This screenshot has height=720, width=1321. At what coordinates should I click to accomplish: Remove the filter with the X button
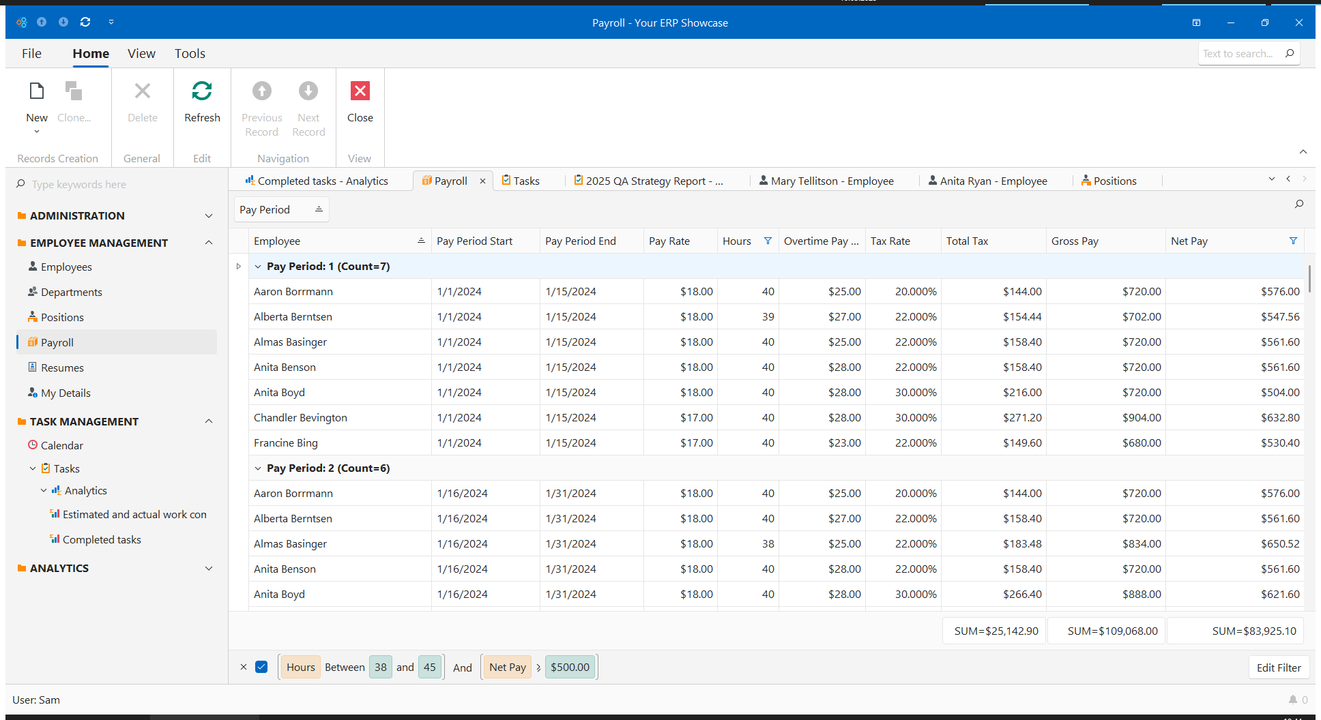(x=244, y=667)
